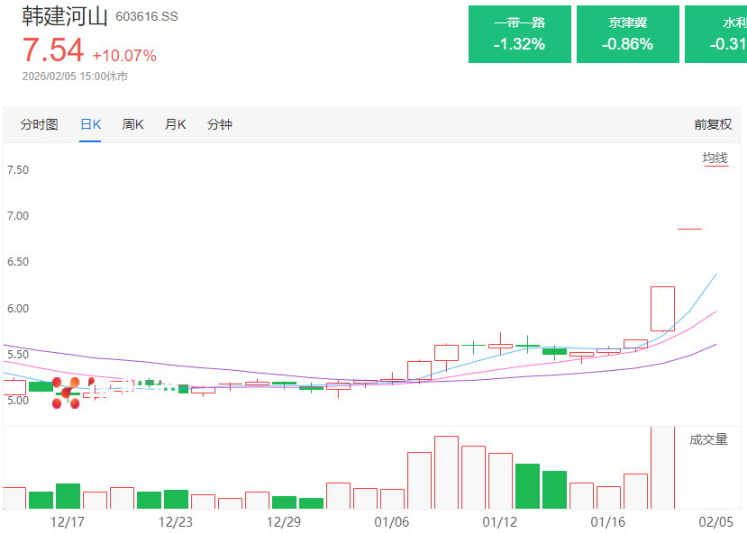Image resolution: width=747 pixels, height=533 pixels.
Task: Click the current price 7.54
Action: coord(53,51)
